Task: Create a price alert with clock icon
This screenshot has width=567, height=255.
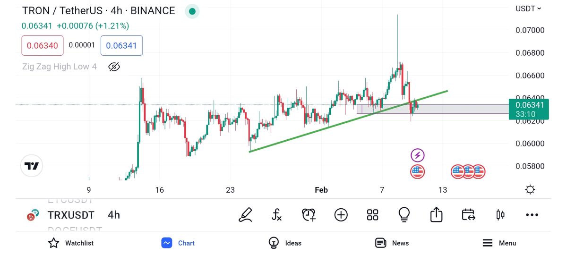Action: 309,215
